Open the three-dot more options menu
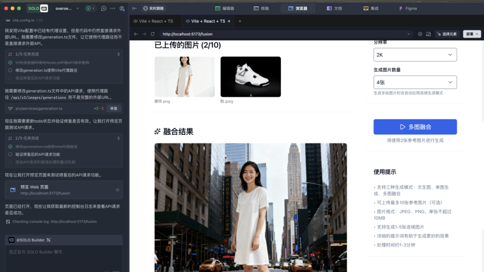The image size is (484, 272). (x=112, y=8)
